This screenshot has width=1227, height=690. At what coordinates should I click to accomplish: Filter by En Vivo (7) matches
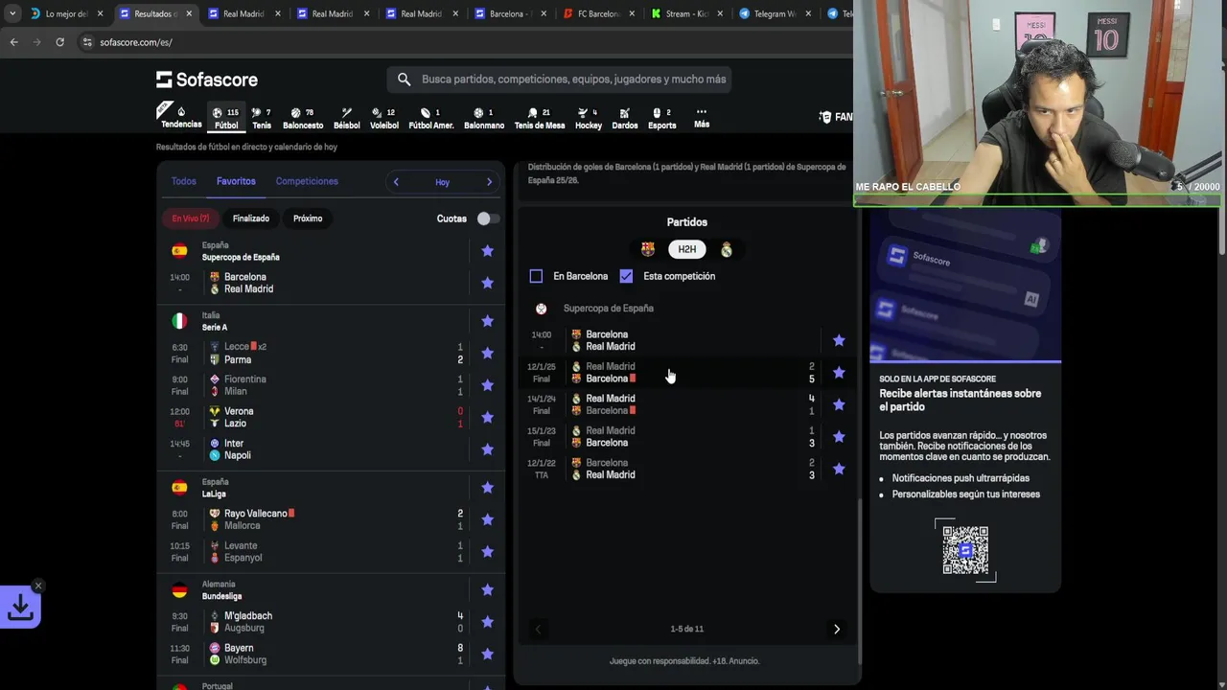point(191,218)
